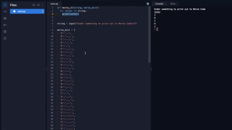
Task: Click the 'M' dictionary entry on line 21
Action: click(65, 71)
